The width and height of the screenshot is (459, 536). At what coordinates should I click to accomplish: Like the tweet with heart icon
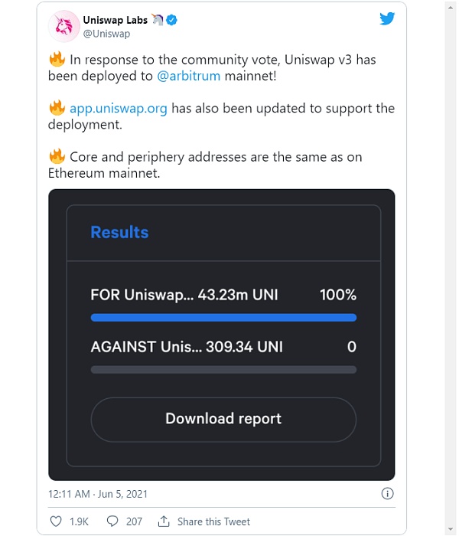(x=56, y=521)
